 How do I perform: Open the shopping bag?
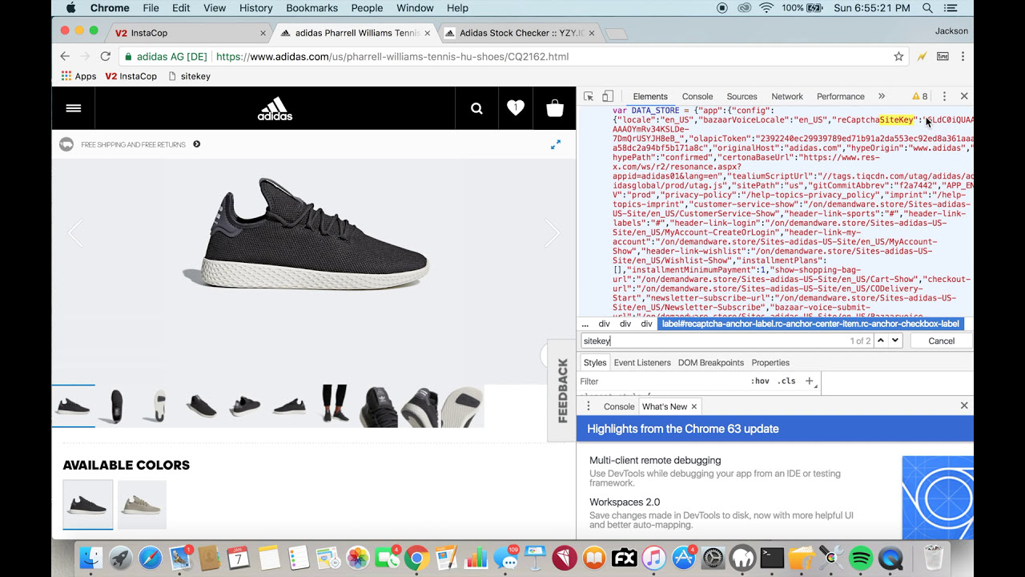click(x=555, y=108)
